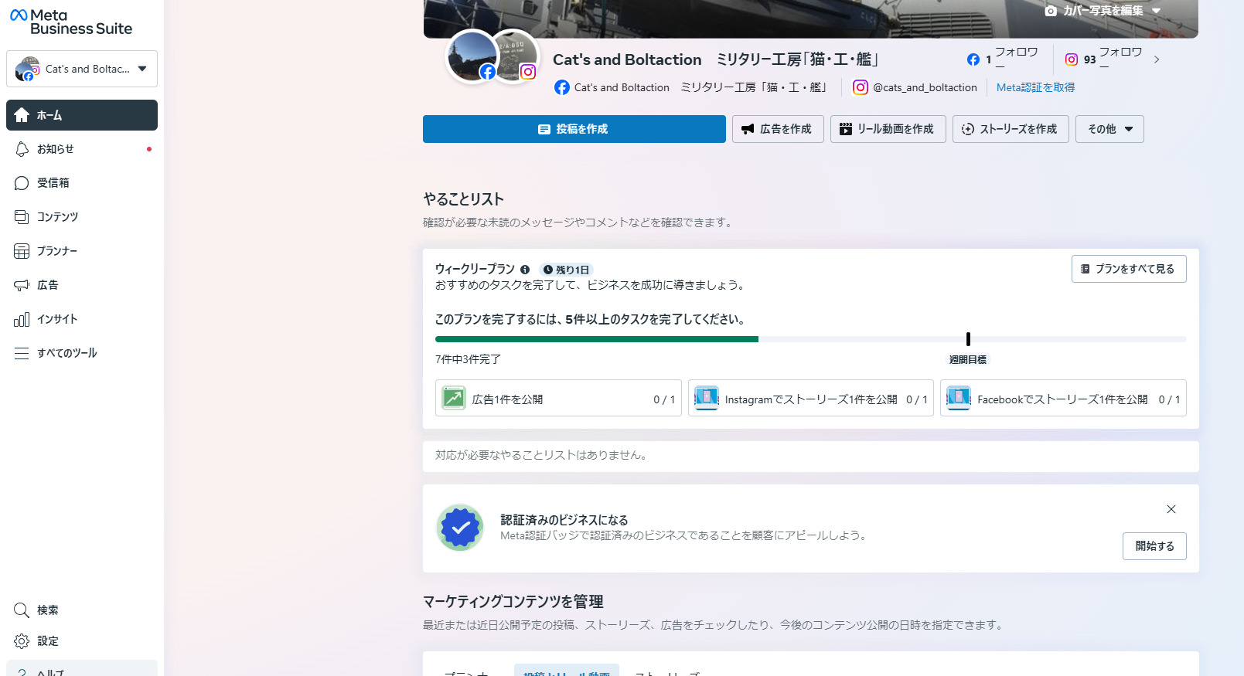Click 広告を作成 button
Image resolution: width=1244 pixels, height=676 pixels.
pos(778,129)
